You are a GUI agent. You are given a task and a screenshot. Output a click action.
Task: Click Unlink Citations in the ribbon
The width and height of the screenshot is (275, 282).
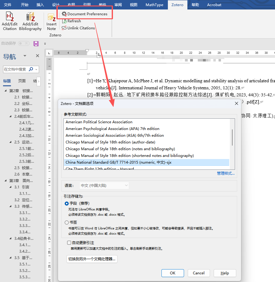tap(78, 28)
